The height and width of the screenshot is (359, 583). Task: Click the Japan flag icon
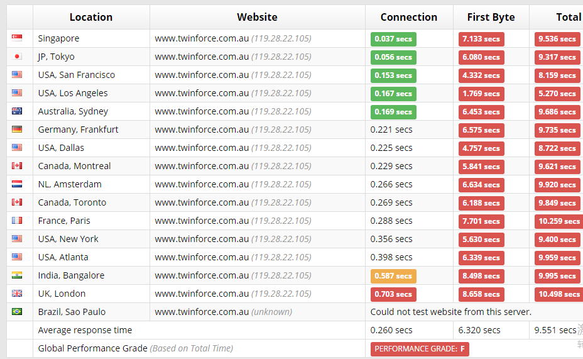pyautogui.click(x=17, y=56)
